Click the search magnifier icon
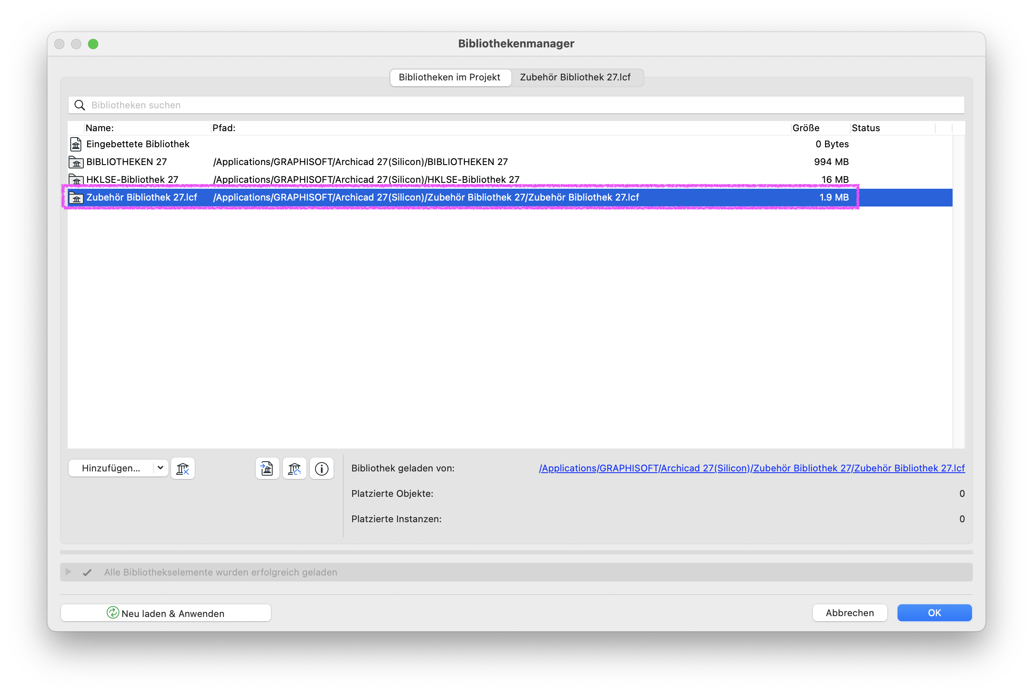The image size is (1033, 694). [80, 105]
